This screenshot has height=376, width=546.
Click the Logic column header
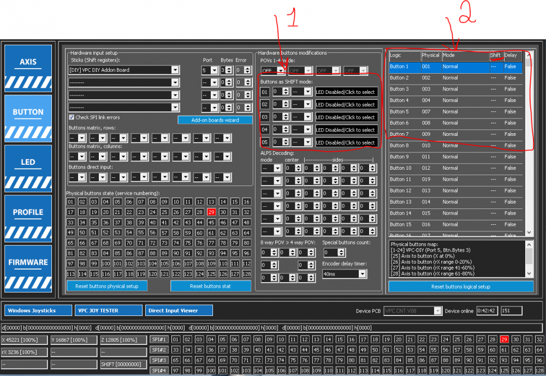pos(405,55)
